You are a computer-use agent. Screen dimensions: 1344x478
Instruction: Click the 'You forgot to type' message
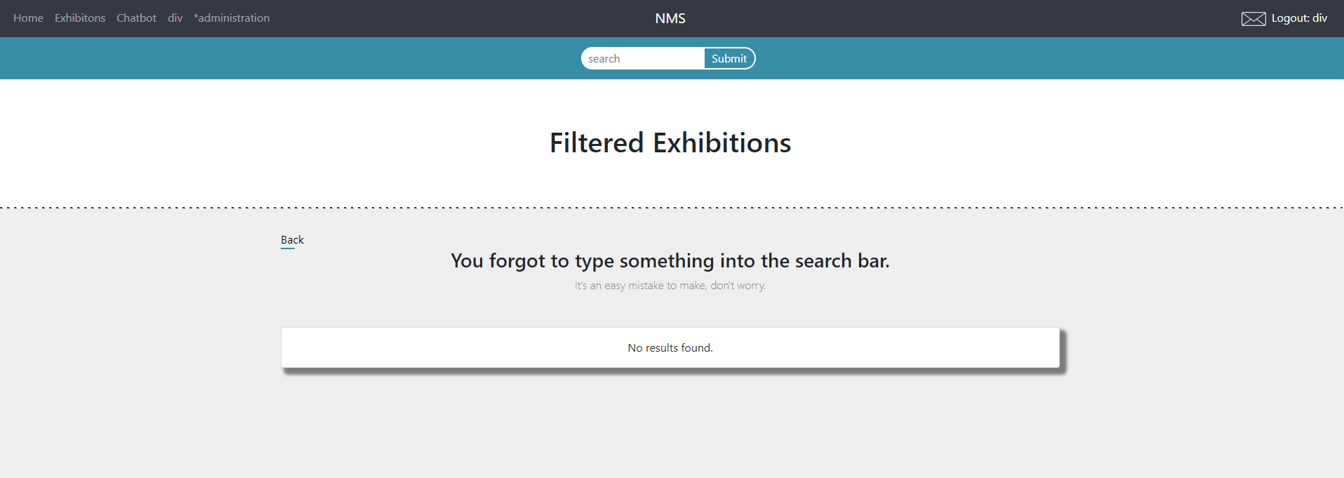point(670,261)
